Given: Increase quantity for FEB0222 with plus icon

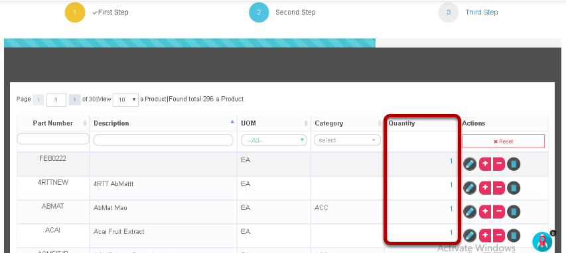Looking at the screenshot, I should coord(485,164).
